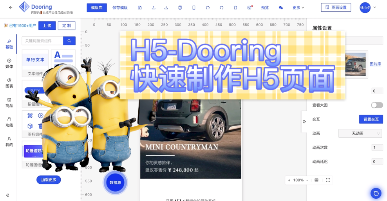Open the 模版库 template library
Viewport: 387px width, 201px height.
click(96, 8)
